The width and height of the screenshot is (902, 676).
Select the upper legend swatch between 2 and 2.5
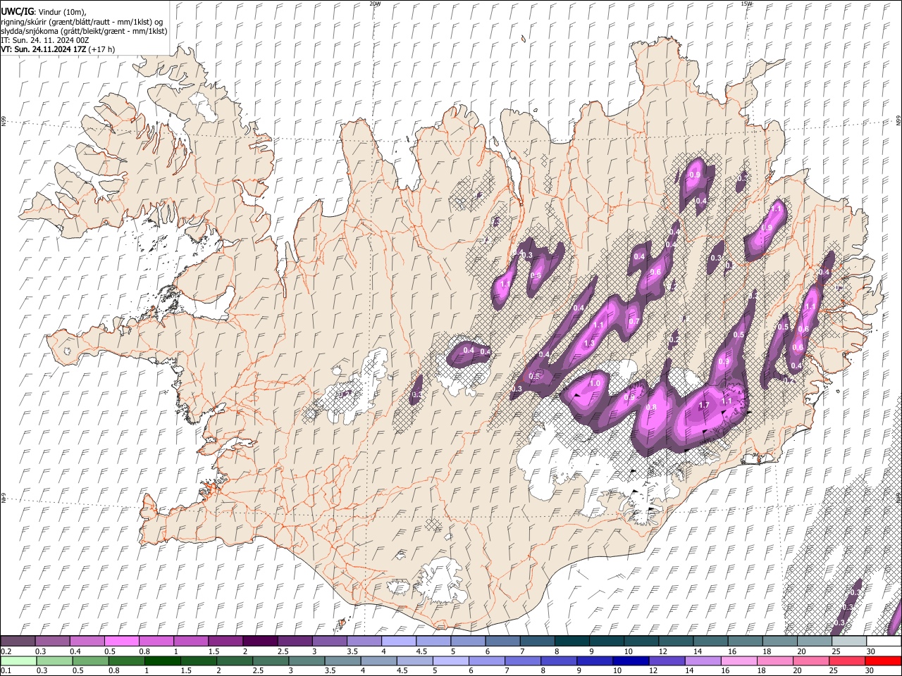pyautogui.click(x=260, y=641)
